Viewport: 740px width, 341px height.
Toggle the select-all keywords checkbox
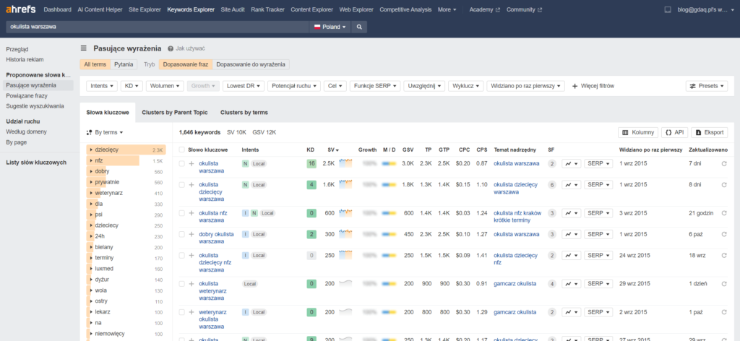pos(181,150)
